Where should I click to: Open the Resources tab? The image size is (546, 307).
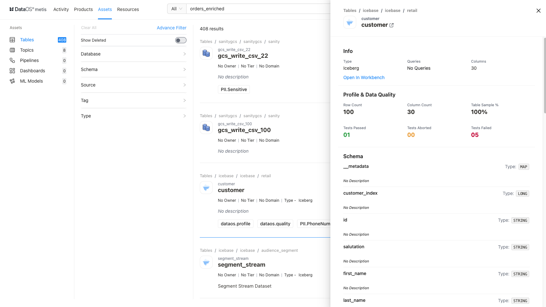coord(128,9)
